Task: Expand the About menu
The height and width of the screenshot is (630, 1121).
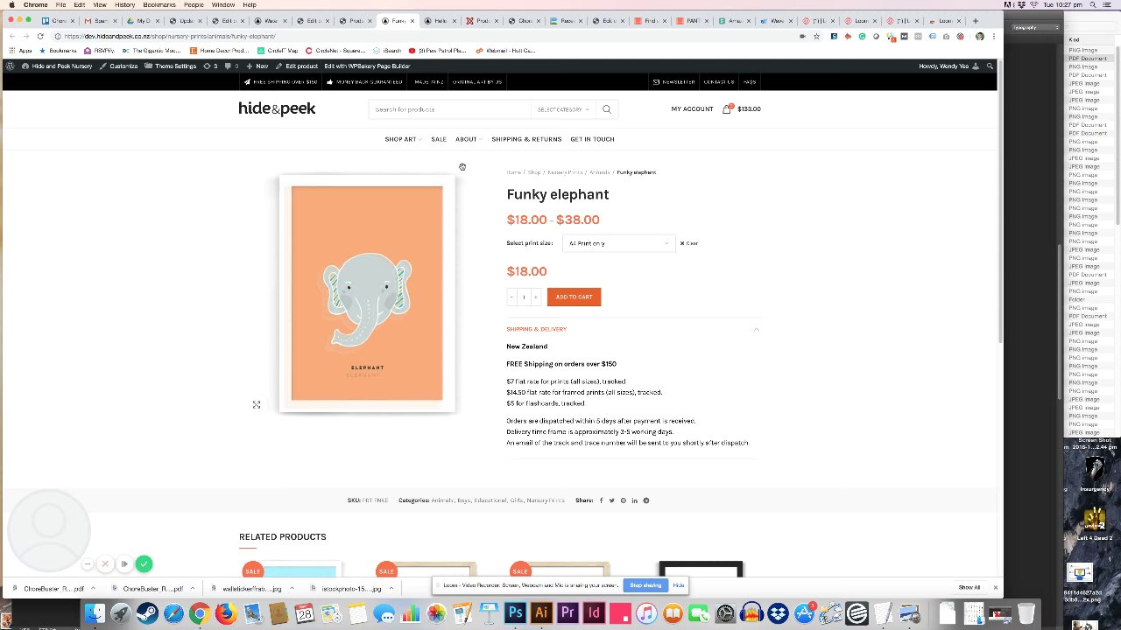Action: click(x=469, y=139)
